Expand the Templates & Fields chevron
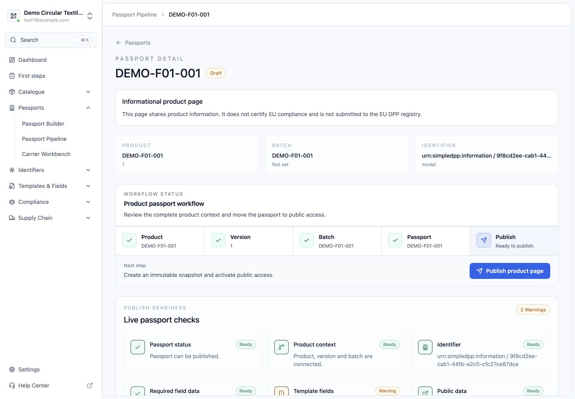The width and height of the screenshot is (575, 399). click(88, 186)
